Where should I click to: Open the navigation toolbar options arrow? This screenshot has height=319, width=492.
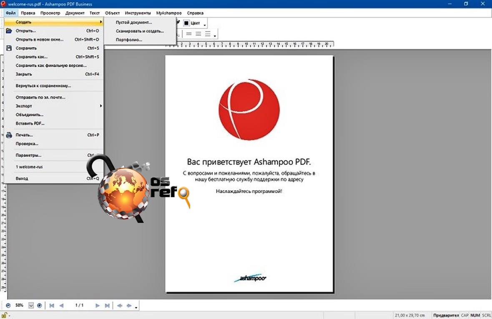(136, 307)
